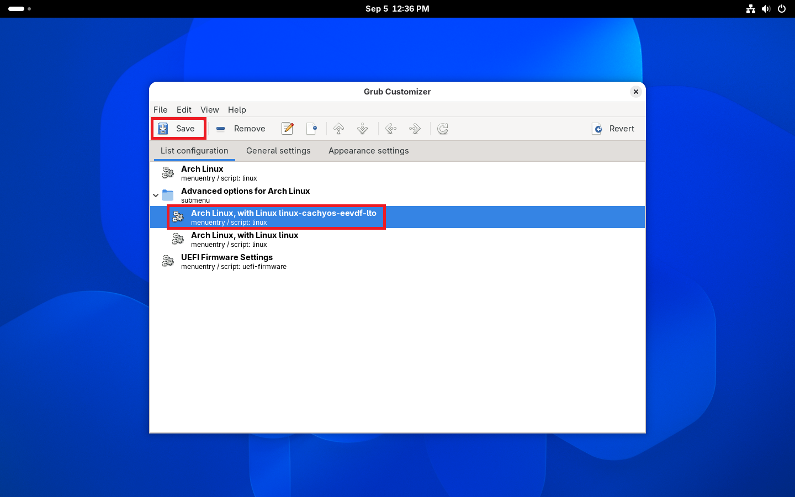Switch to the General settings tab

278,151
